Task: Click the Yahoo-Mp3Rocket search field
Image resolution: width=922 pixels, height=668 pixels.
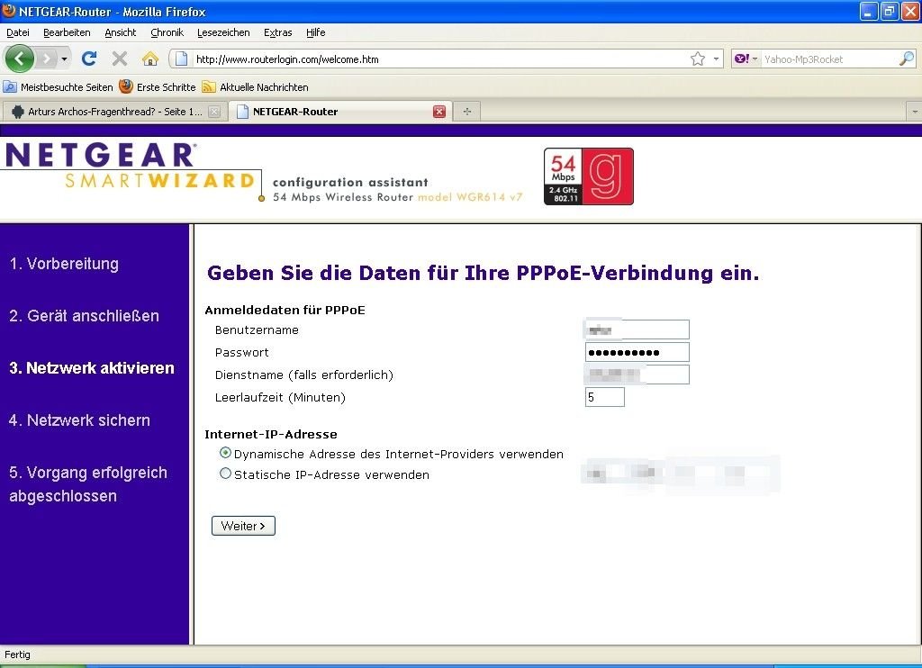Action: [x=829, y=59]
